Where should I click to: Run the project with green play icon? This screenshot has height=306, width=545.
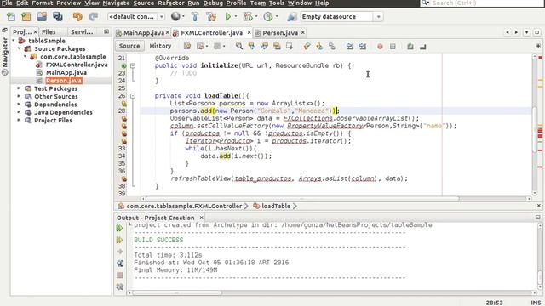click(228, 16)
